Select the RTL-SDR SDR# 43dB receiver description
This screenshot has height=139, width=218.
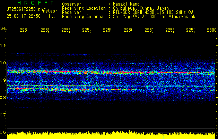coord(153,13)
